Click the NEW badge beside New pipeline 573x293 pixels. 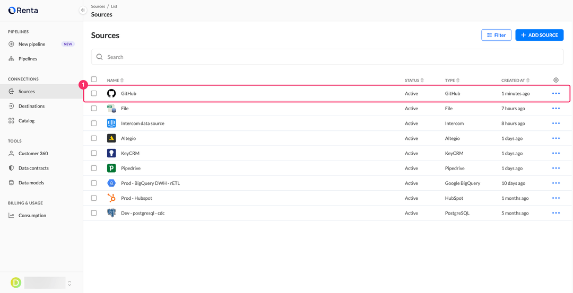click(68, 44)
